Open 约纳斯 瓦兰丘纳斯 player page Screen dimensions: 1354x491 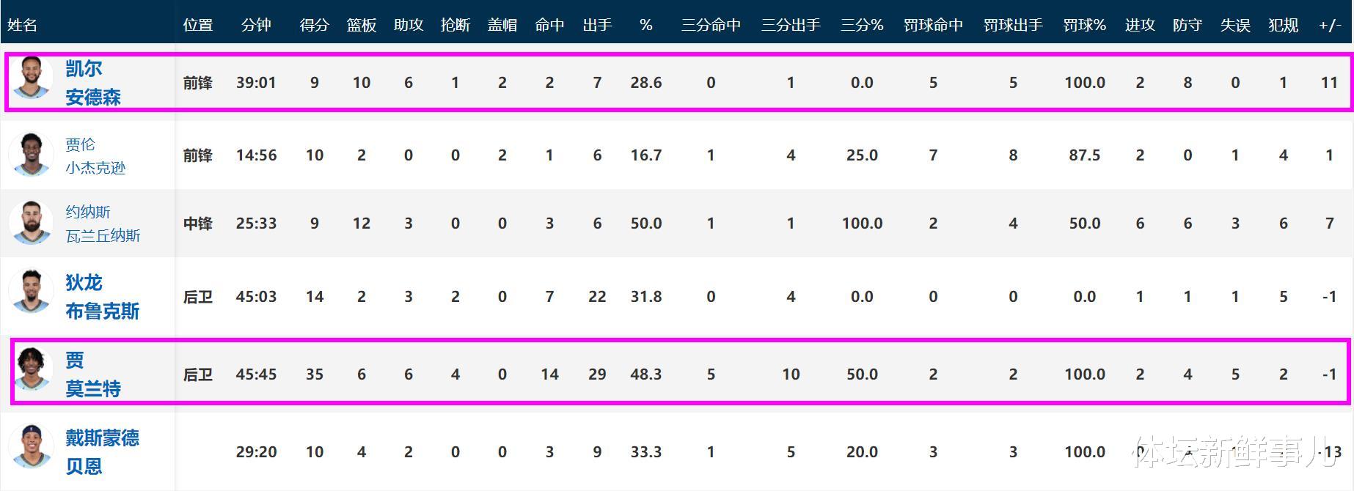pos(102,224)
